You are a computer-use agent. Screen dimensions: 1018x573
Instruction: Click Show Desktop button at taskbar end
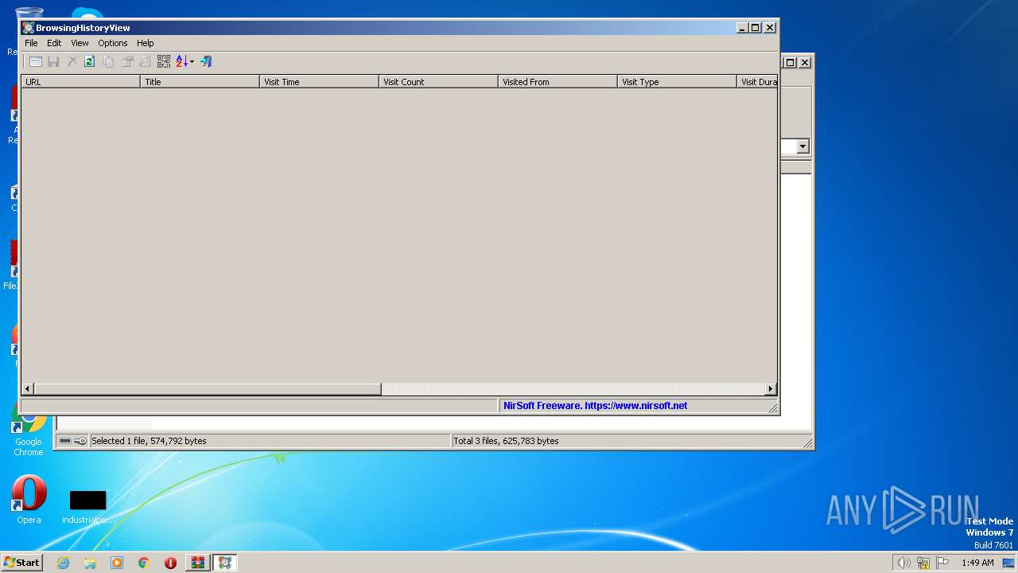(x=1009, y=563)
